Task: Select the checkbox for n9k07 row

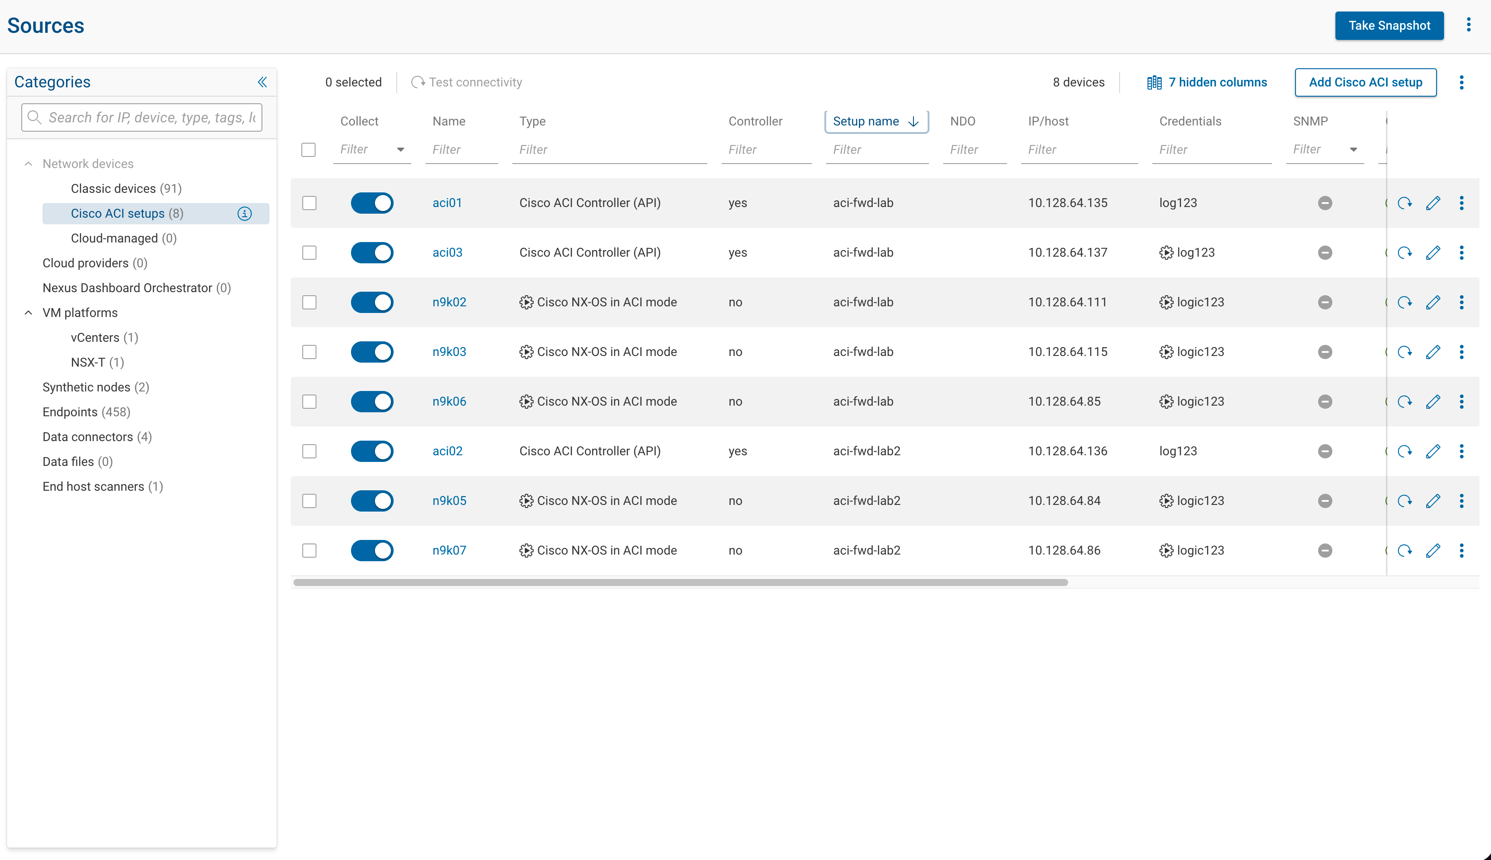Action: [x=309, y=551]
